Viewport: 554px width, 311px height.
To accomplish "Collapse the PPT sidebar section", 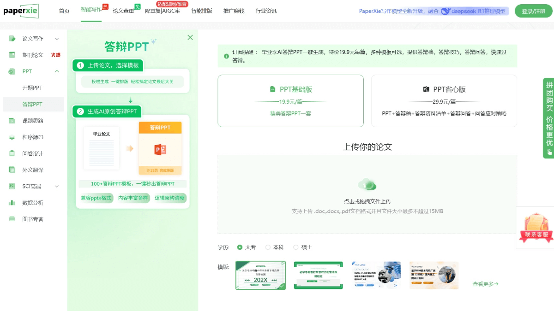I will [57, 71].
